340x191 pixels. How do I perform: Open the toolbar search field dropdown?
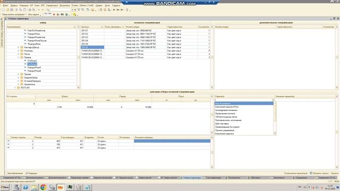point(72,10)
